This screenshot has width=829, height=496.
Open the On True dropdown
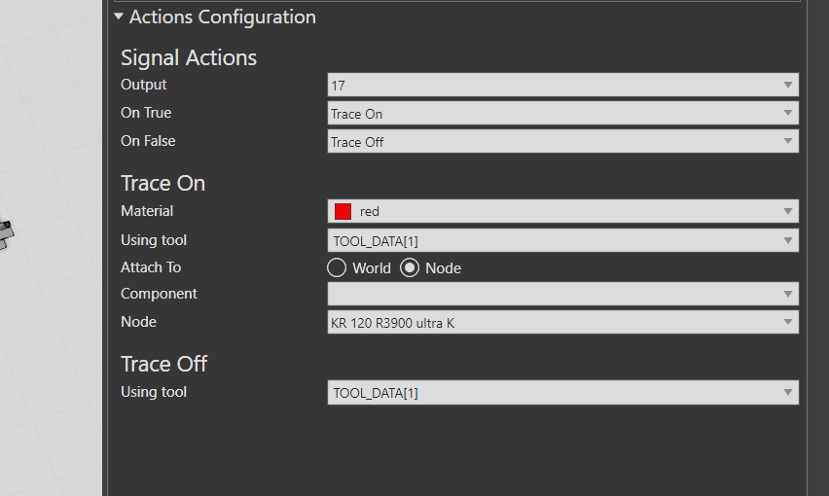click(x=555, y=114)
